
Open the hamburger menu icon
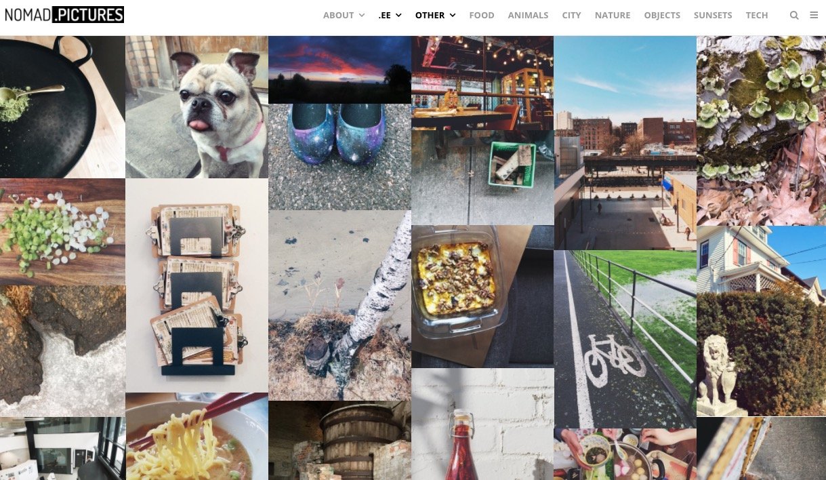pos(814,15)
